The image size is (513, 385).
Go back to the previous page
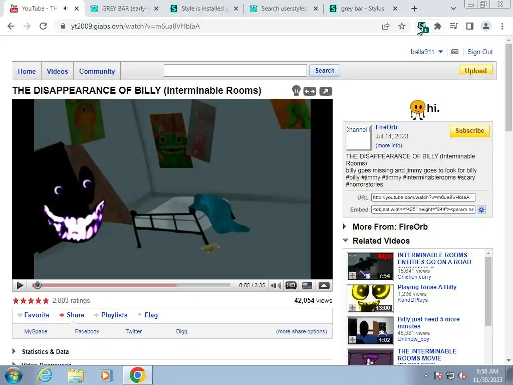11,26
